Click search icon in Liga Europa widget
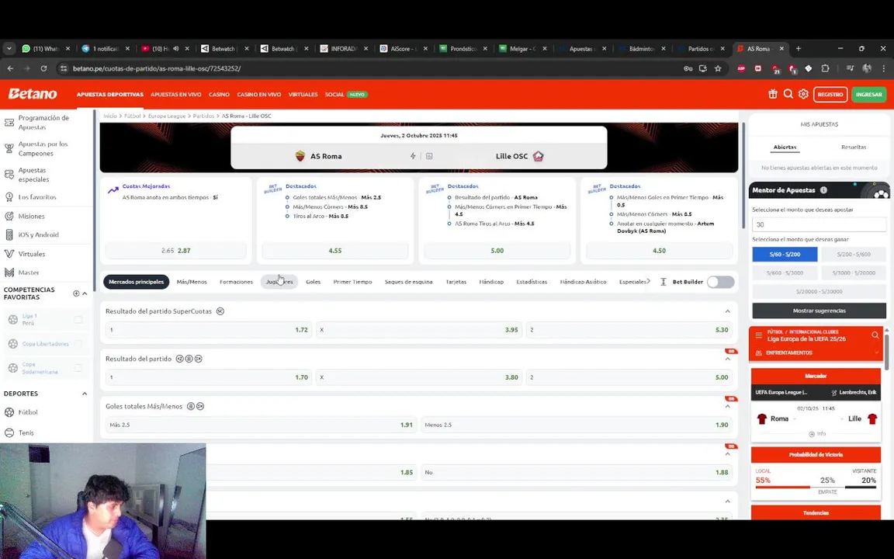The height and width of the screenshot is (559, 894). [875, 335]
